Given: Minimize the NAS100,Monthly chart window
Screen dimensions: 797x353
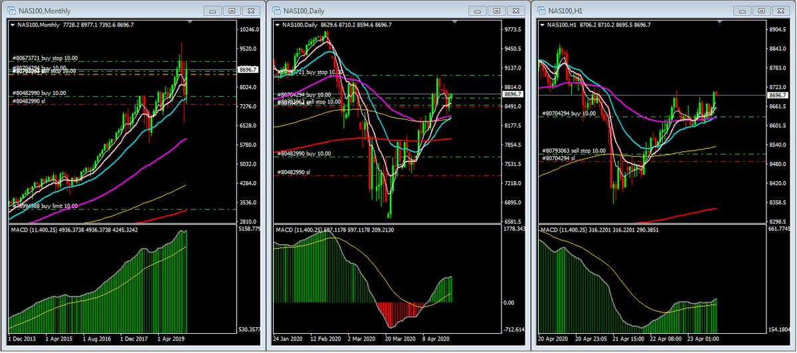Looking at the screenshot, I should coord(213,11).
